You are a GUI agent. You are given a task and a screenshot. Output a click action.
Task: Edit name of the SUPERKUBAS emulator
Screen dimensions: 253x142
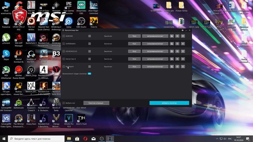click(90, 44)
